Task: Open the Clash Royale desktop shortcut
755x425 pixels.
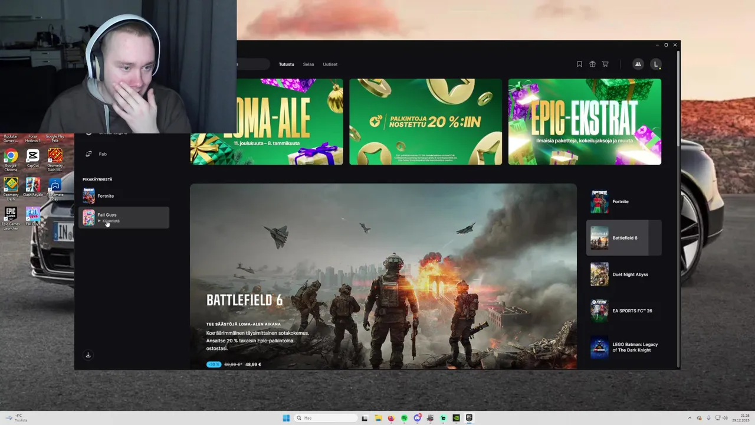Action: 32,187
